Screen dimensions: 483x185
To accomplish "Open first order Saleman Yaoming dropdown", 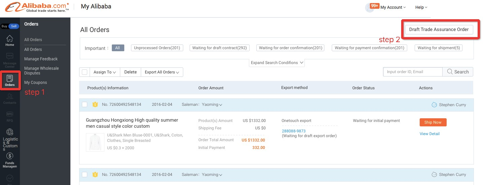I will (x=212, y=104).
